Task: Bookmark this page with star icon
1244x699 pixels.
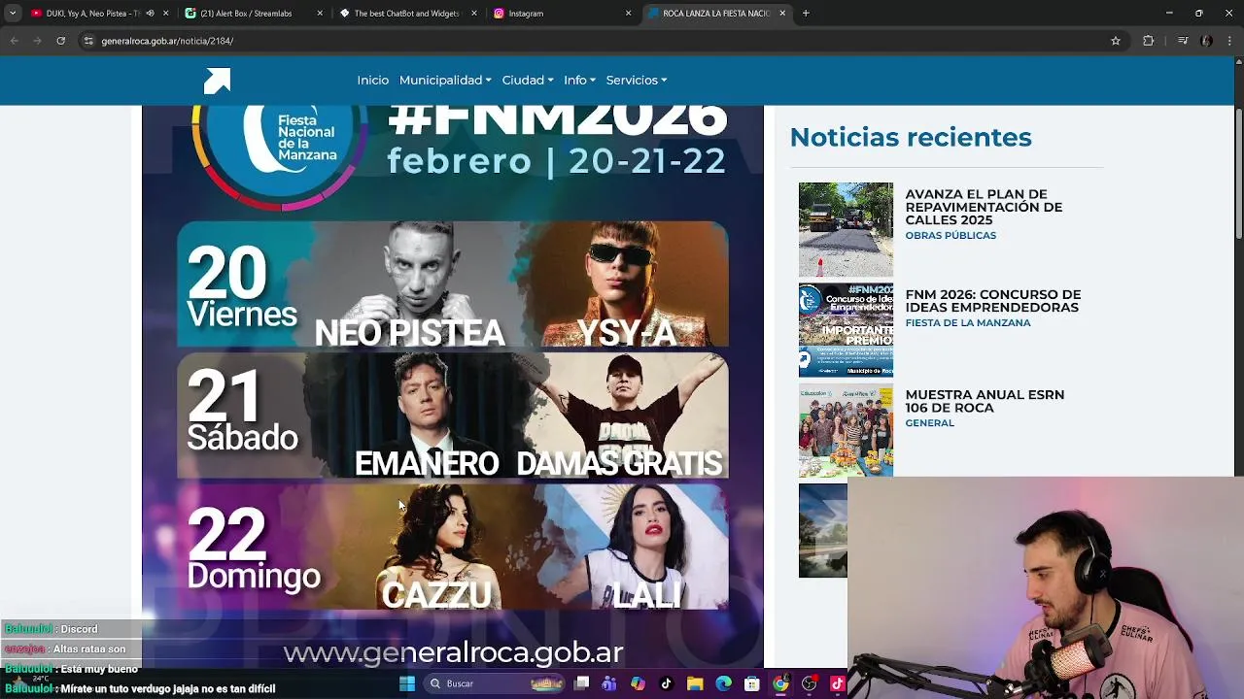Action: [x=1116, y=41]
